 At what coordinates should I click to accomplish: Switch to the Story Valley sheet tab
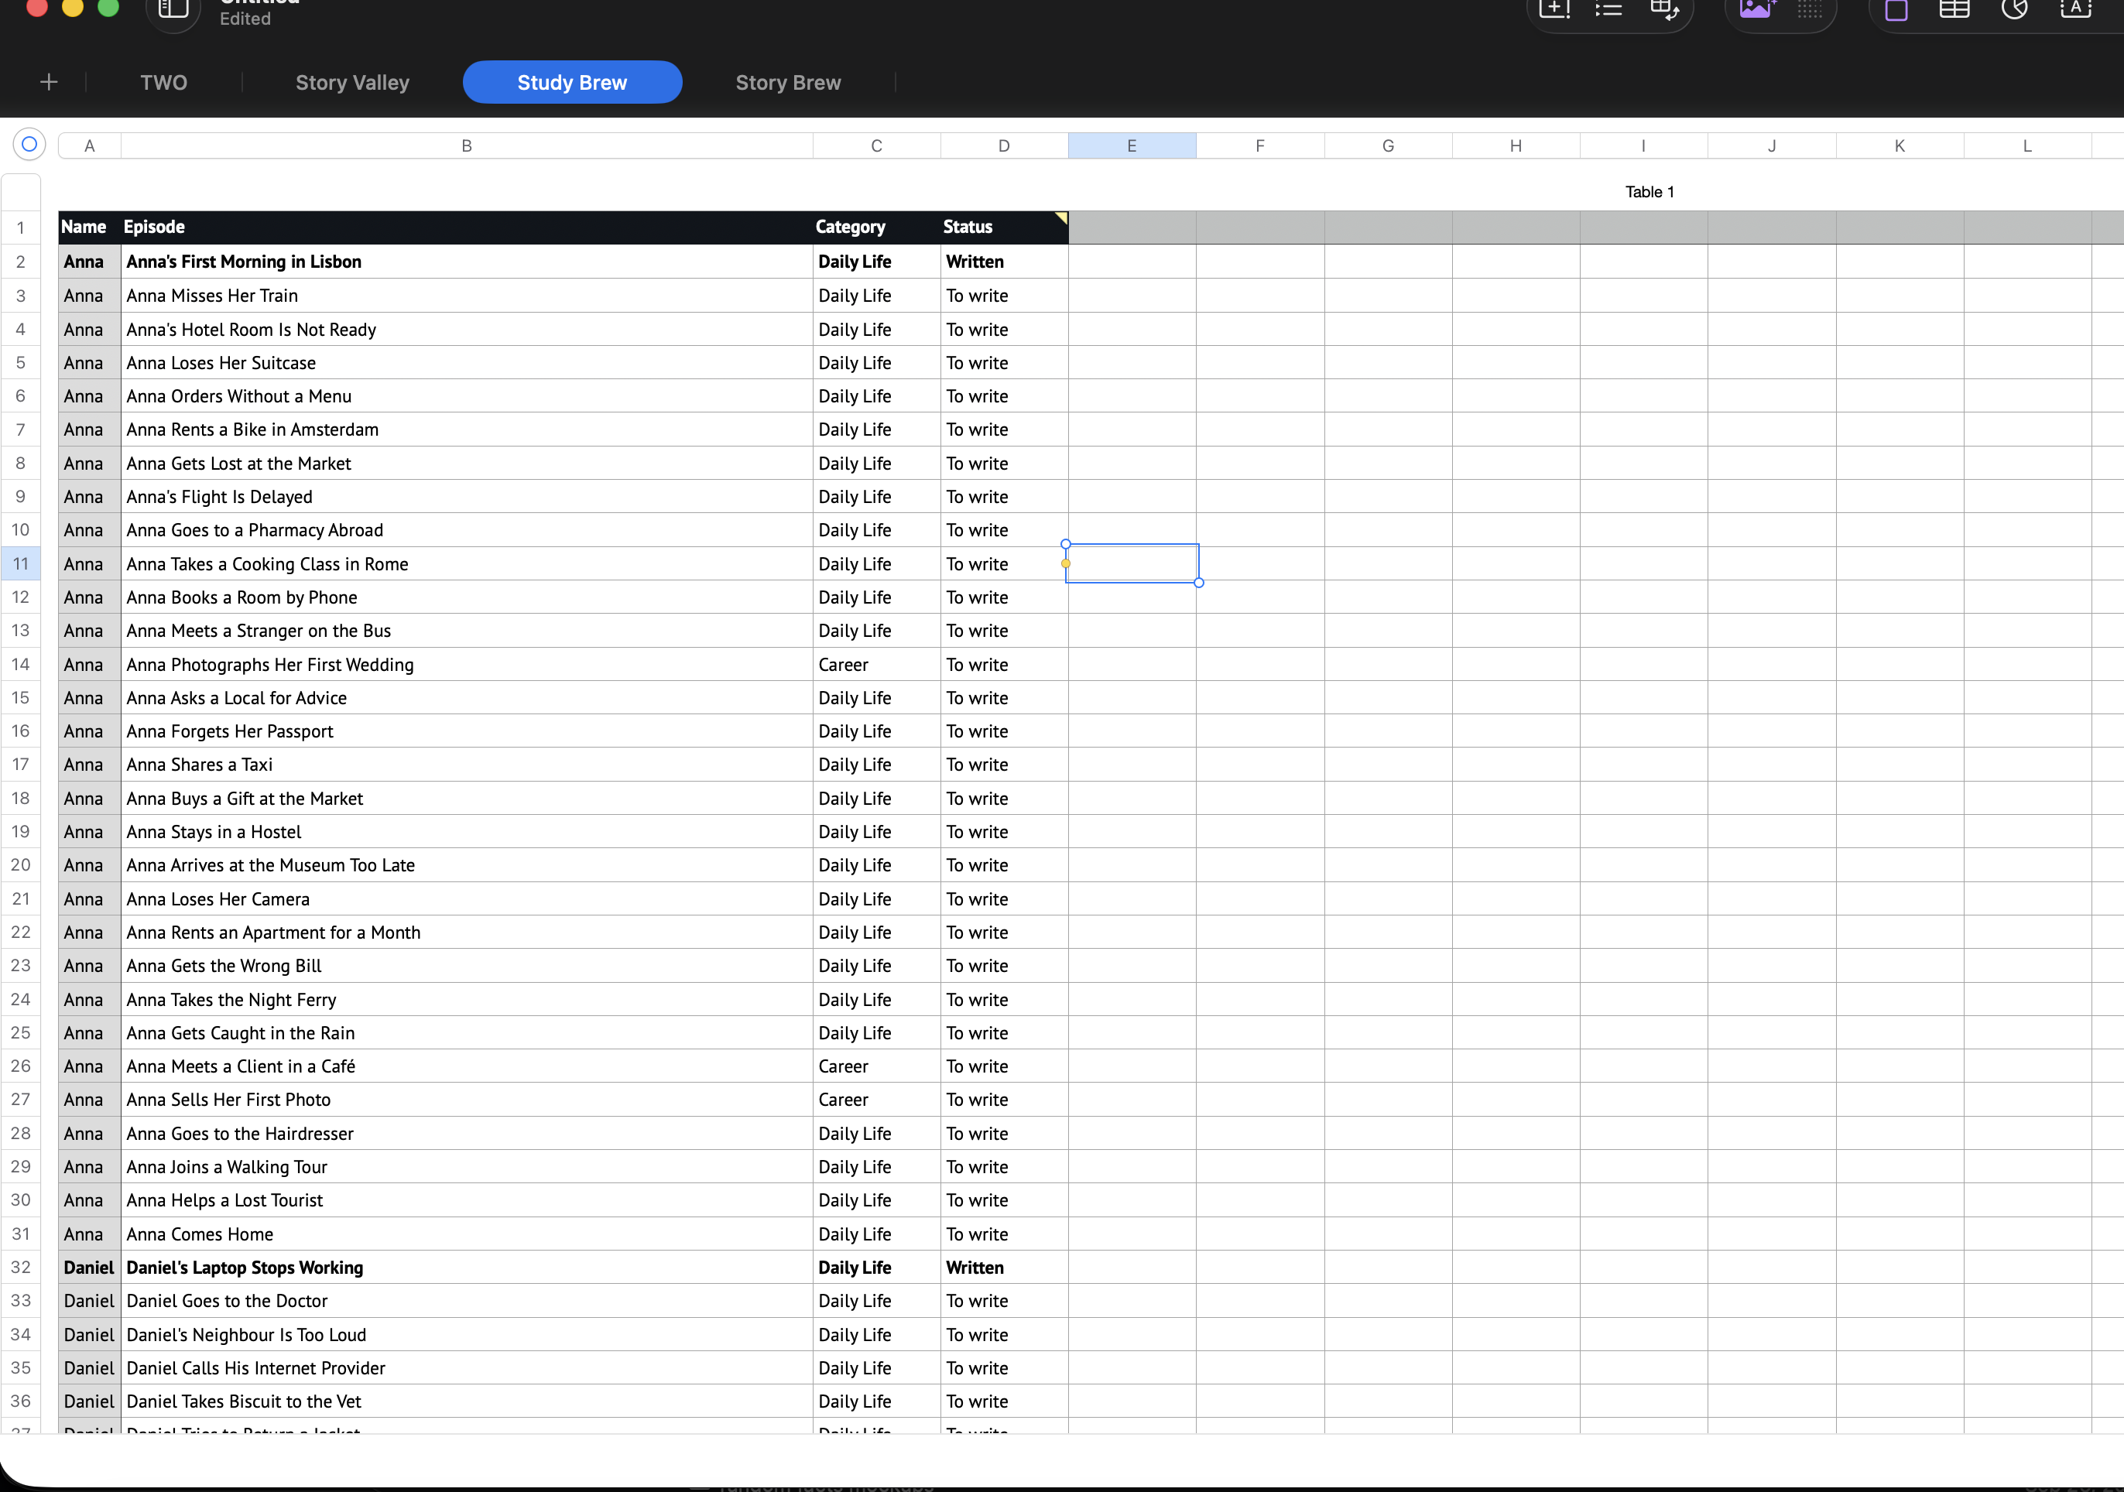(x=352, y=82)
